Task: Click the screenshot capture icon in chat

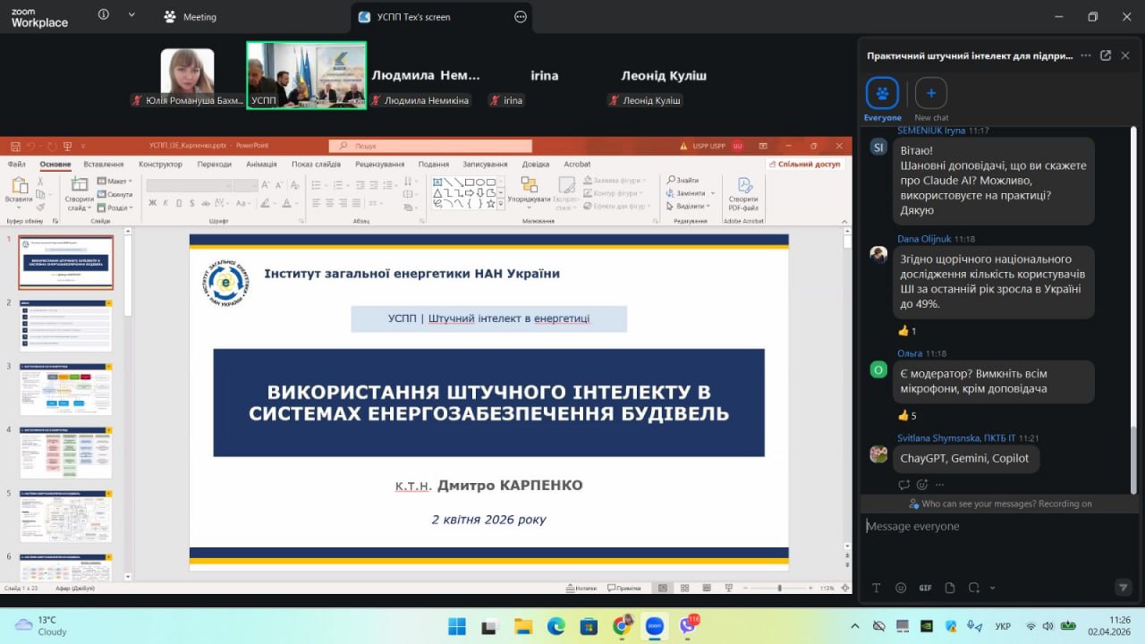Action: tap(973, 588)
